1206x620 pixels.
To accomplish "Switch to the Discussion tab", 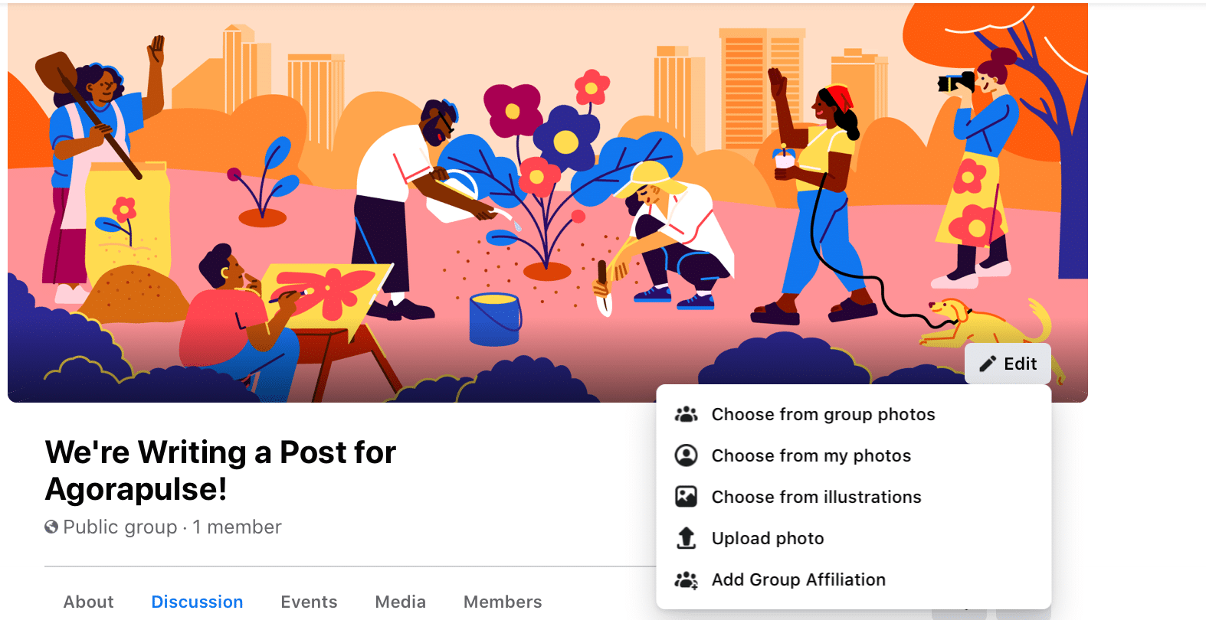I will pyautogui.click(x=197, y=602).
